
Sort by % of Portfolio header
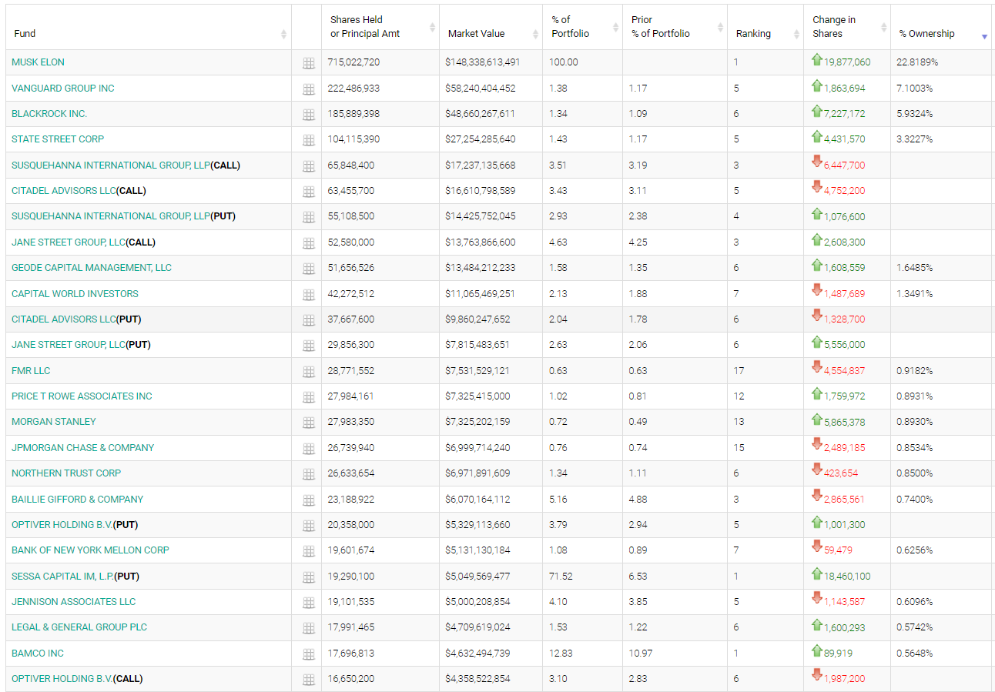click(582, 27)
